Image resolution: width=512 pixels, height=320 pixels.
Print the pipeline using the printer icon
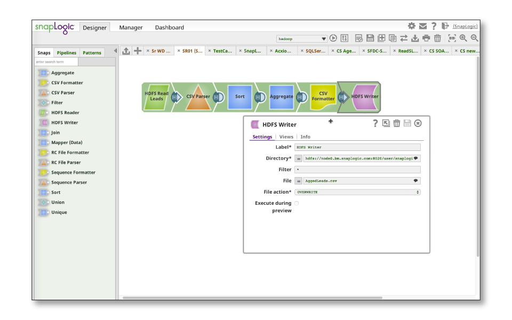426,38
